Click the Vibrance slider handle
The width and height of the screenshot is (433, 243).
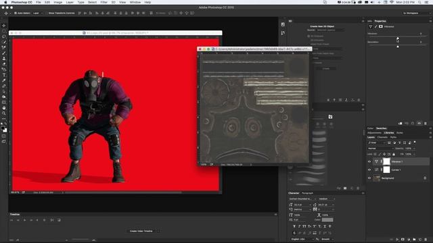tap(398, 38)
